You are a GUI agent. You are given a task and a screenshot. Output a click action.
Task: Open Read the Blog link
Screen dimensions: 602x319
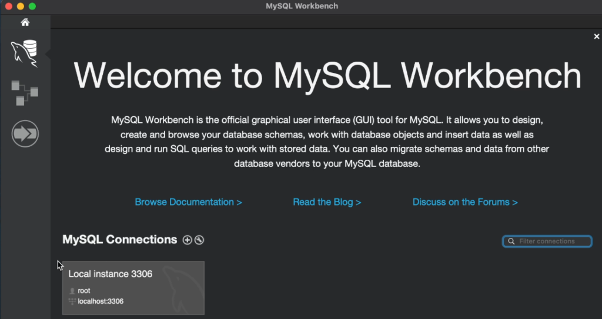327,202
